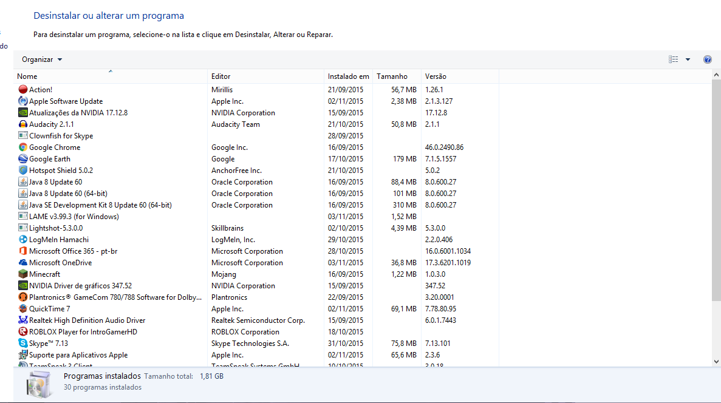Click the LAME v3.99.3 icon
721x403 pixels.
[22, 217]
